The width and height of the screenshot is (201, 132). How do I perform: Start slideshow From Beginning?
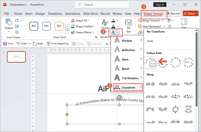[x=48, y=43]
